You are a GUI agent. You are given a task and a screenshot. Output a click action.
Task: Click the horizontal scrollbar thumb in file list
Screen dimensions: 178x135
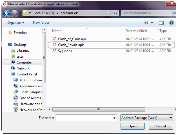click(x=99, y=110)
